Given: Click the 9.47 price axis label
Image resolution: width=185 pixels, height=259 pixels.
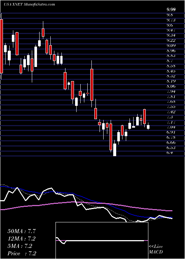Looking at the screenshot, I should [171, 30].
